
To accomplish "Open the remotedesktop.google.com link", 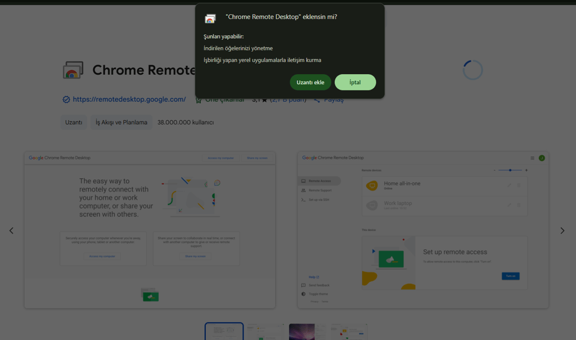I will click(x=129, y=99).
